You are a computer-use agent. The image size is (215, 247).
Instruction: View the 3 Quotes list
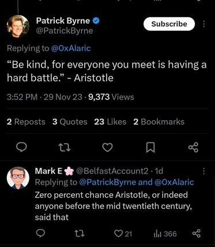(70, 122)
